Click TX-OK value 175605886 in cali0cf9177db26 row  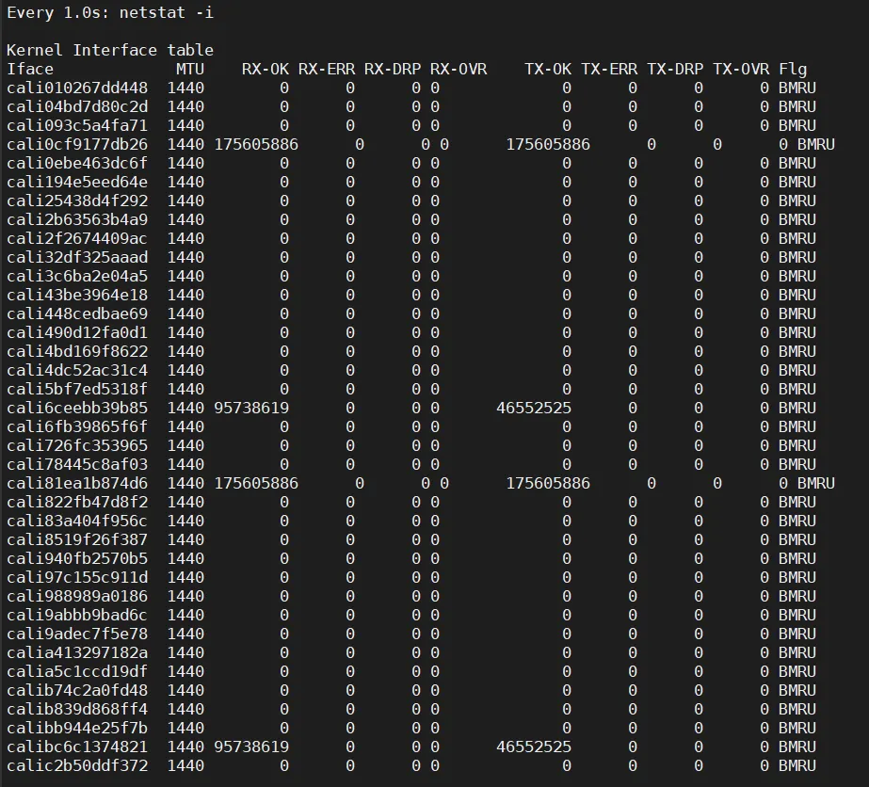tap(548, 145)
